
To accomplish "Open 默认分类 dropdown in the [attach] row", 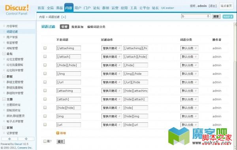I will coord(189,99).
